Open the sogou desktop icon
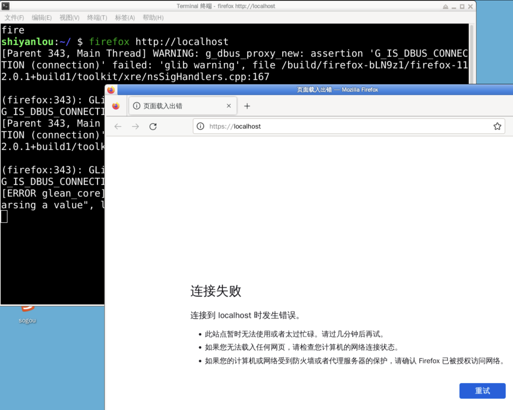 point(27,314)
